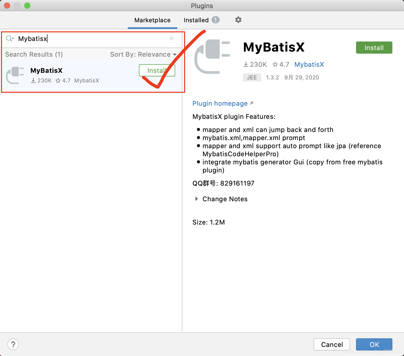Open the MybatisX vendor link
This screenshot has height=356, width=404.
tap(309, 64)
